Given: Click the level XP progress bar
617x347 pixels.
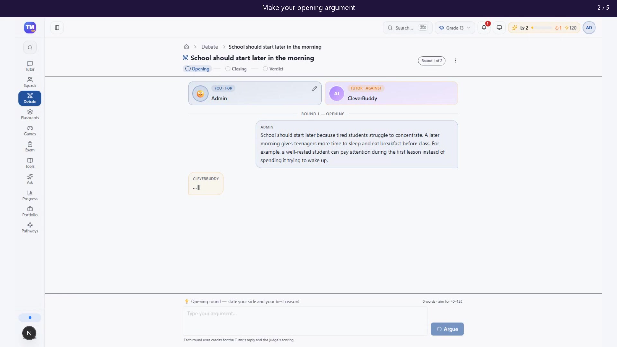Looking at the screenshot, I should 542,28.
